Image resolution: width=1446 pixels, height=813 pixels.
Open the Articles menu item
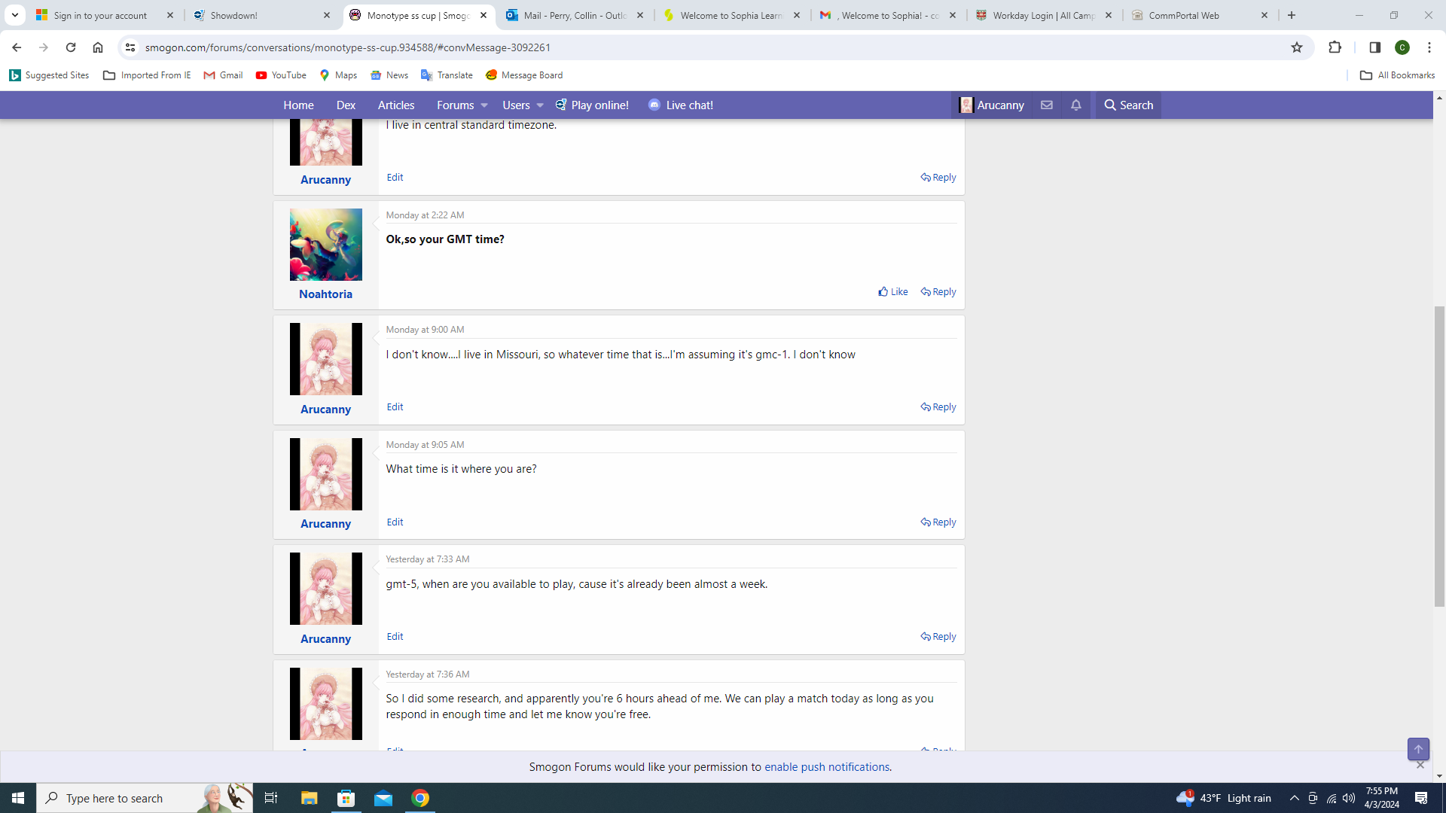396,105
